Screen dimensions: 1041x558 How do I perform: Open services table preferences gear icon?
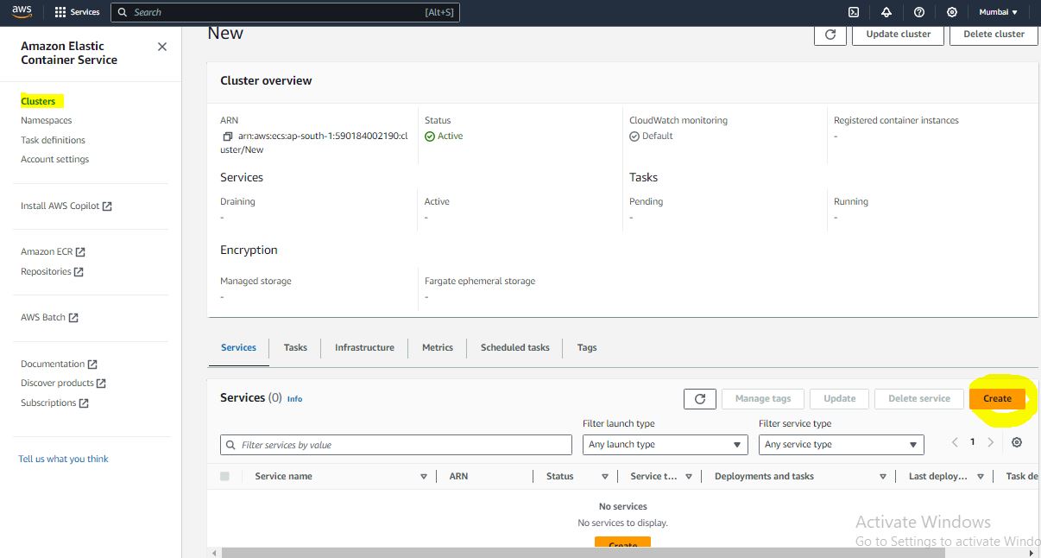pos(1017,442)
